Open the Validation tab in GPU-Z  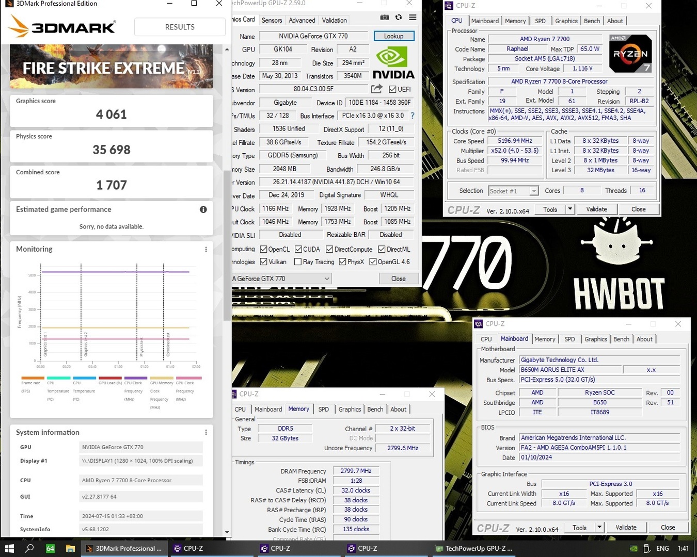335,20
